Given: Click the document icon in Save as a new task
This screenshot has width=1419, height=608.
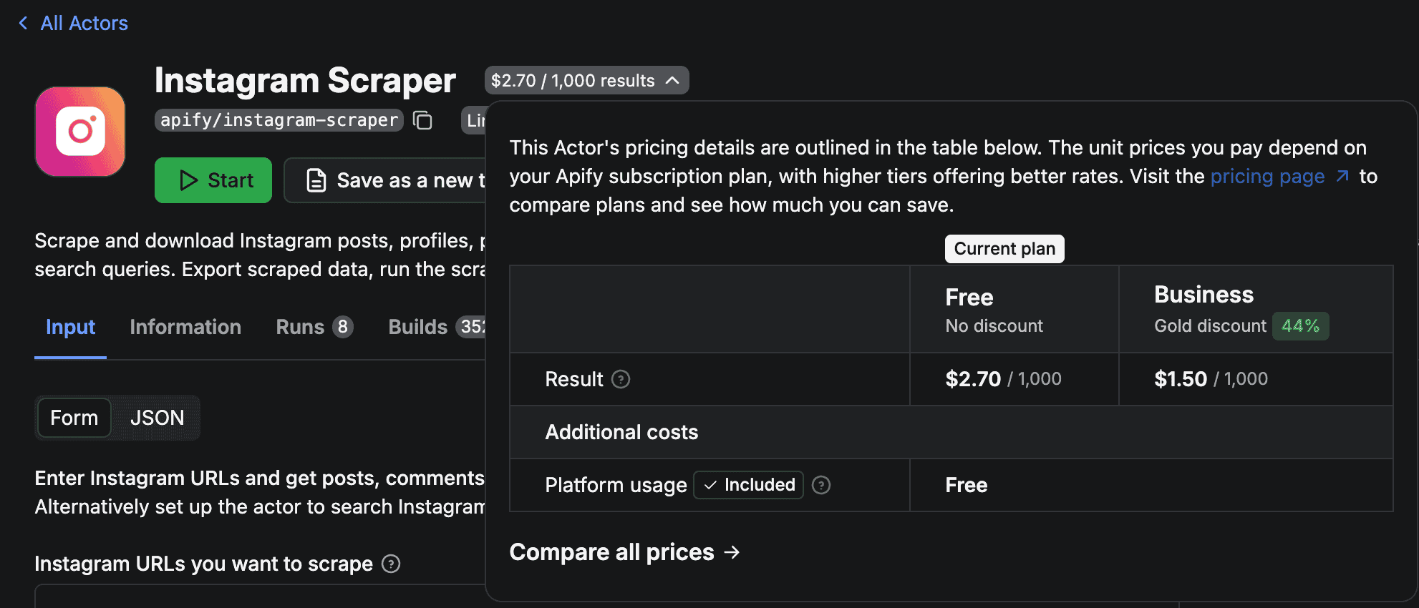Looking at the screenshot, I should tap(316, 180).
